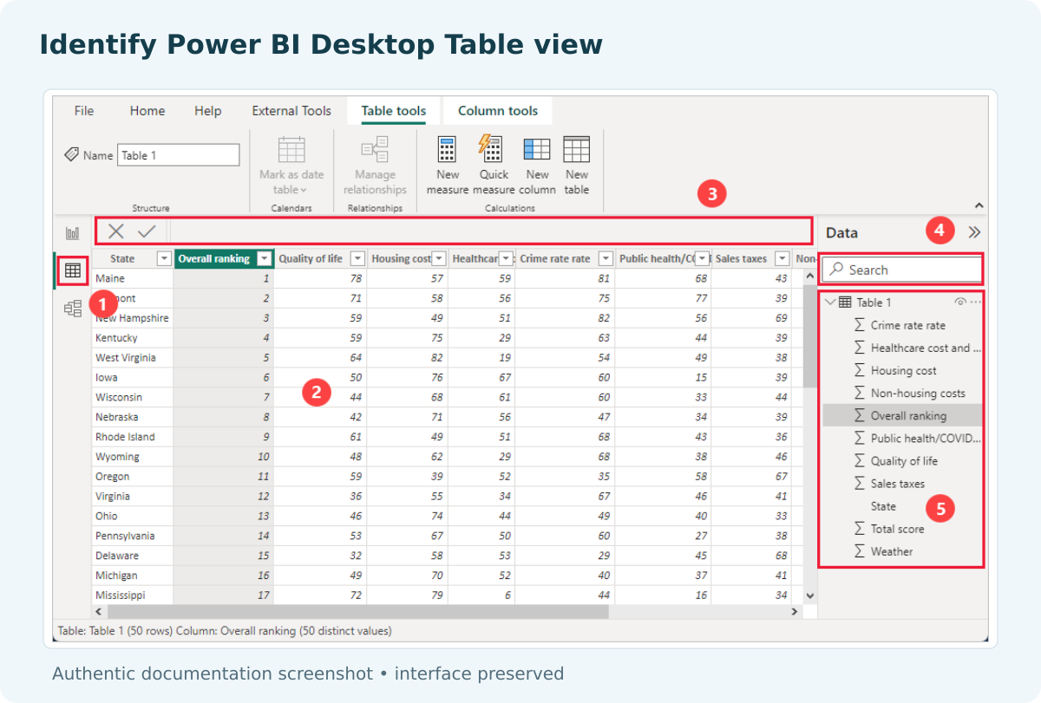Click magnifier icon in Search box
The width and height of the screenshot is (1041, 703).
(x=836, y=270)
